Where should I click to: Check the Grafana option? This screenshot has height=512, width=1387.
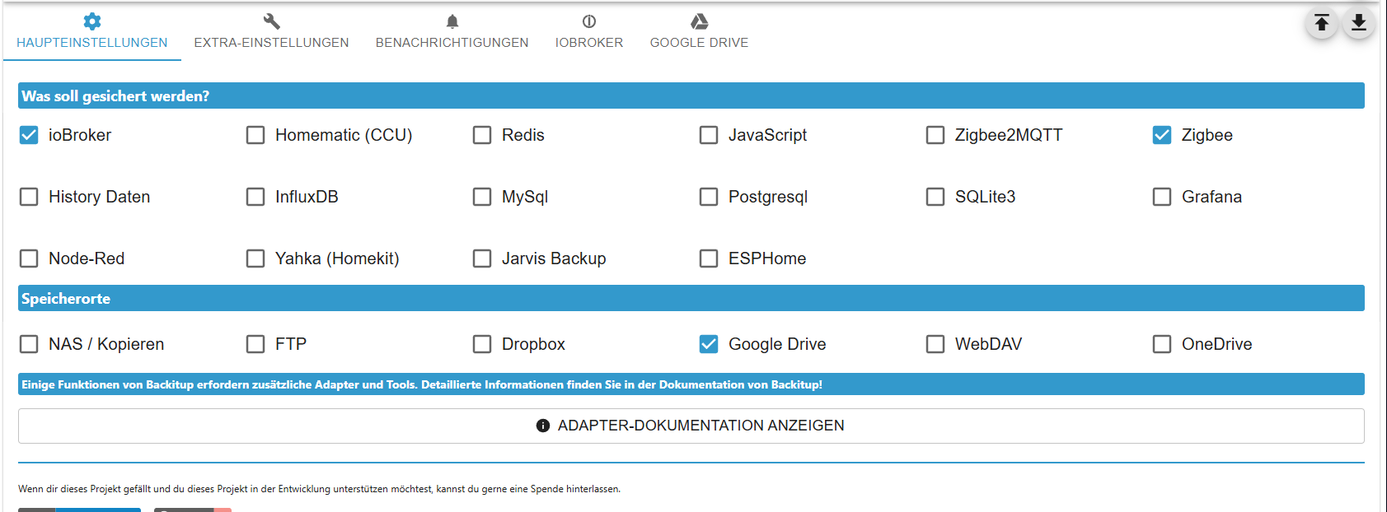1162,197
